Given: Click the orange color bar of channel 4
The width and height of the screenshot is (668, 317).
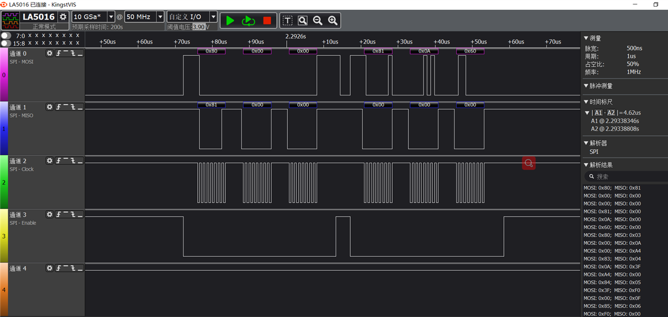Looking at the screenshot, I should [x=4, y=289].
